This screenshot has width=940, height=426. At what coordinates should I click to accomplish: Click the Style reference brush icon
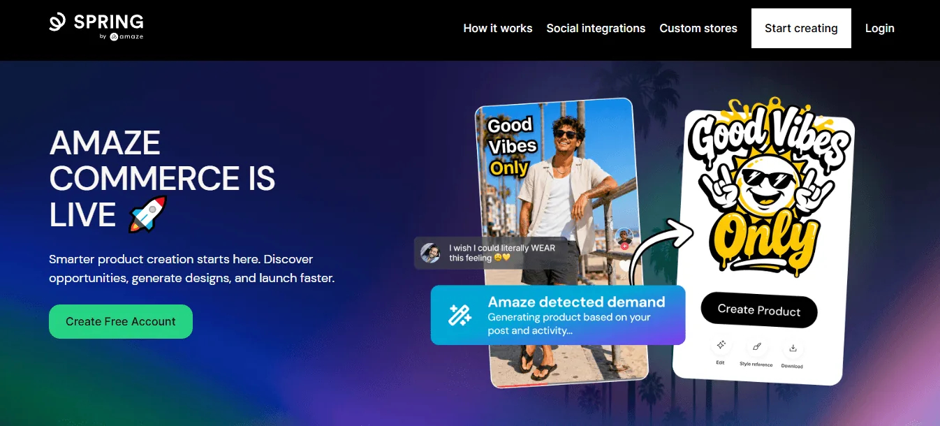[x=756, y=347]
